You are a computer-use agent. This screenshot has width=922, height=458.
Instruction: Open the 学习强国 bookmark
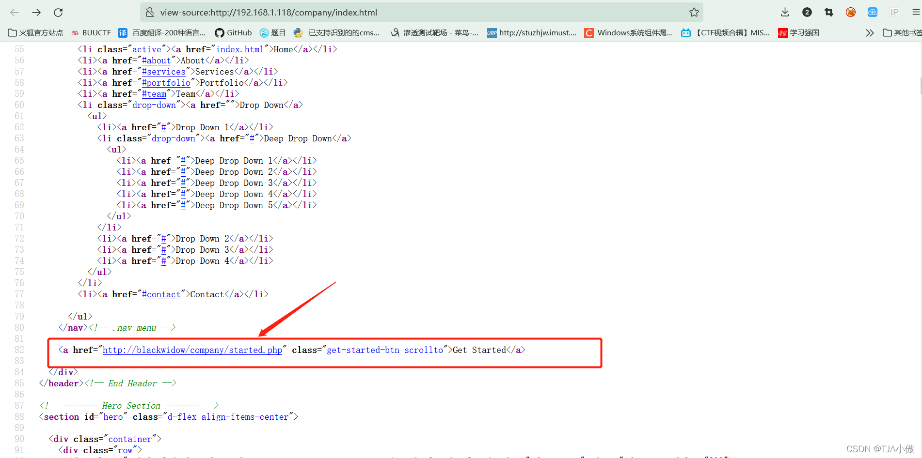[799, 33]
